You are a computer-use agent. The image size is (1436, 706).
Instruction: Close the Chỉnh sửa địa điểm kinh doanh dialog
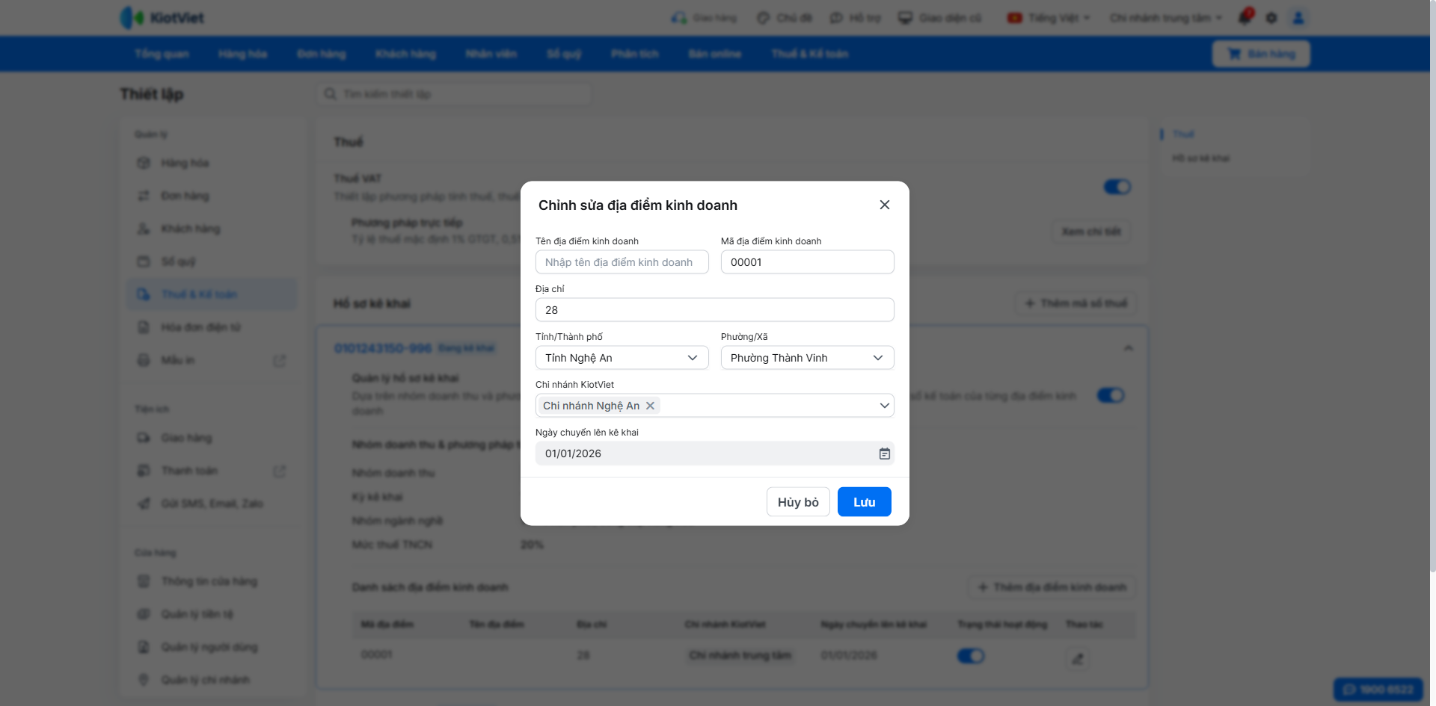tap(885, 205)
